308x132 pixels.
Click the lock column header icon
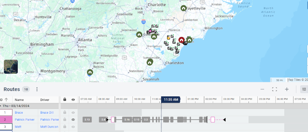(65, 100)
